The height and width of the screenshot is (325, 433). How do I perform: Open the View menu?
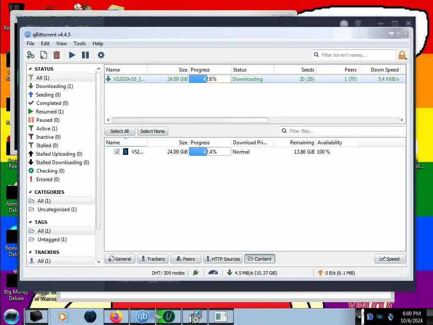(x=61, y=44)
